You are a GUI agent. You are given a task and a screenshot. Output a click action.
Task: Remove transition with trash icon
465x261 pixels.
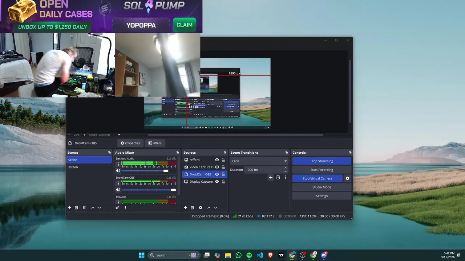(278, 177)
